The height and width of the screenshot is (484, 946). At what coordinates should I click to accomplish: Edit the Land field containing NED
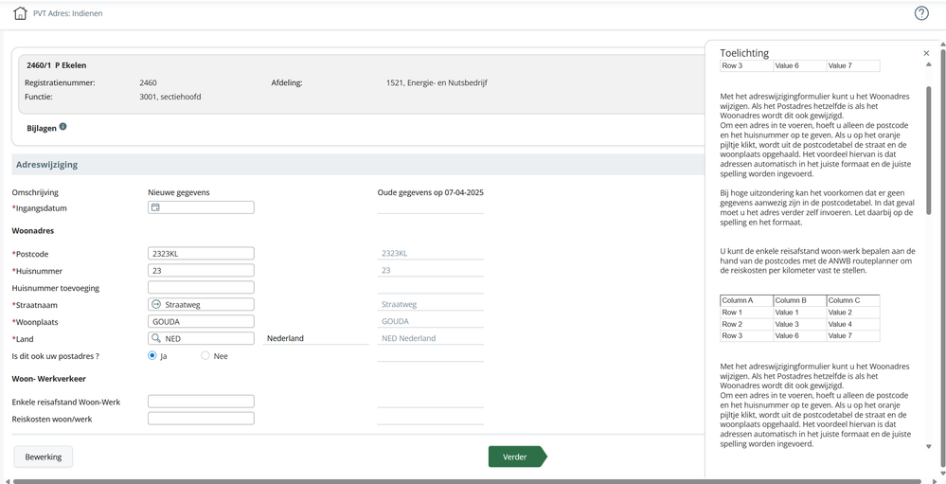click(x=201, y=338)
